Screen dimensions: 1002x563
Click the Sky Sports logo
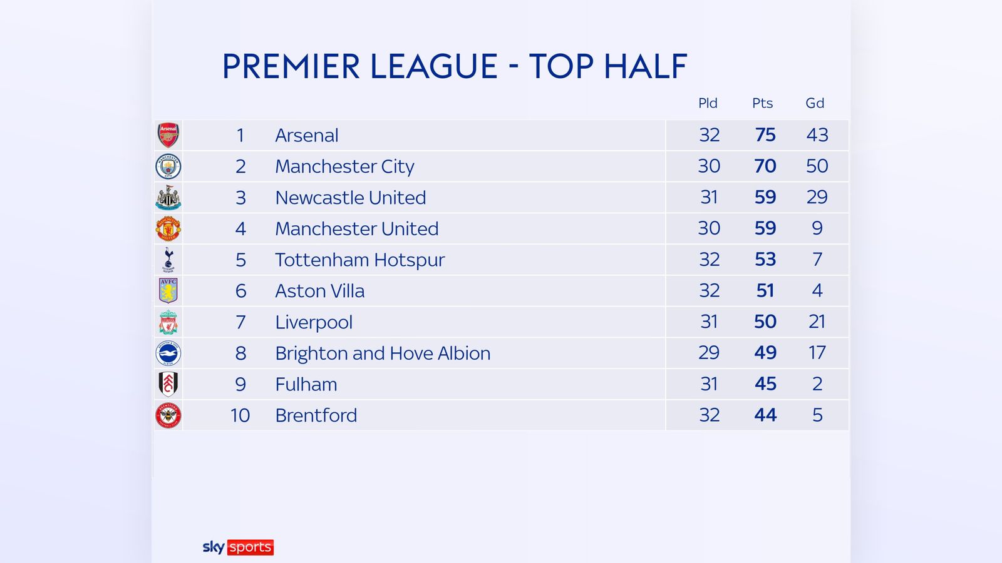point(238,547)
